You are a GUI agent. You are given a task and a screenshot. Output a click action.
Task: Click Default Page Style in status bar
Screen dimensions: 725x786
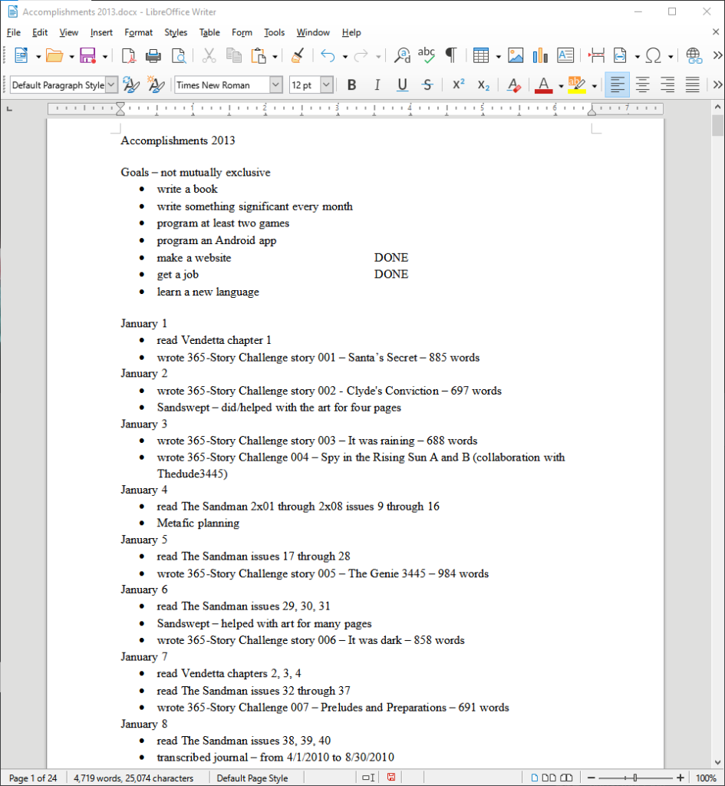[x=252, y=778]
